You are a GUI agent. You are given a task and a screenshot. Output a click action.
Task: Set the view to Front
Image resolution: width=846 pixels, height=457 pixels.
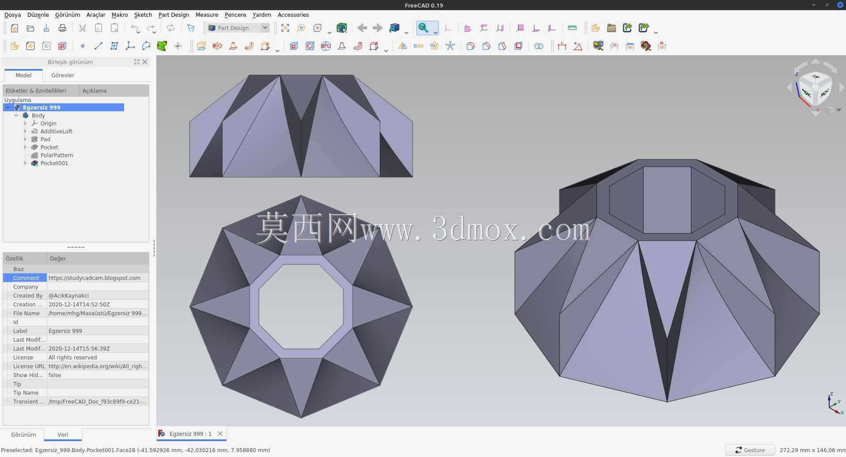click(468, 28)
